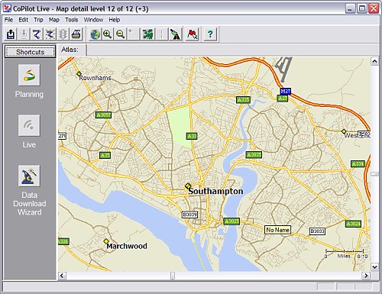
Task: Click the Southampton city marker on map
Action: click(x=188, y=186)
